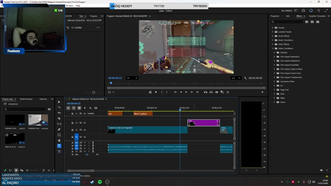Switch Project panel to Freeform view
Screen dimensions: 331x186
(22, 170)
